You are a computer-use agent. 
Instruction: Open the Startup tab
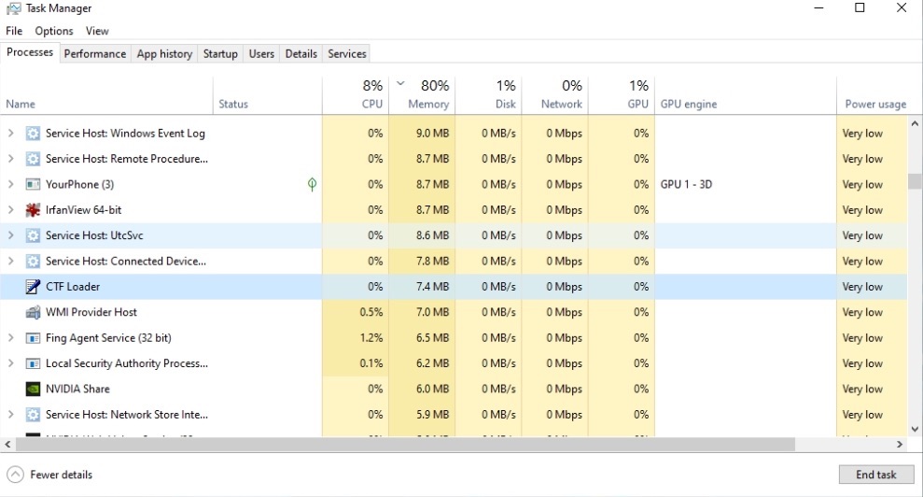(x=220, y=54)
